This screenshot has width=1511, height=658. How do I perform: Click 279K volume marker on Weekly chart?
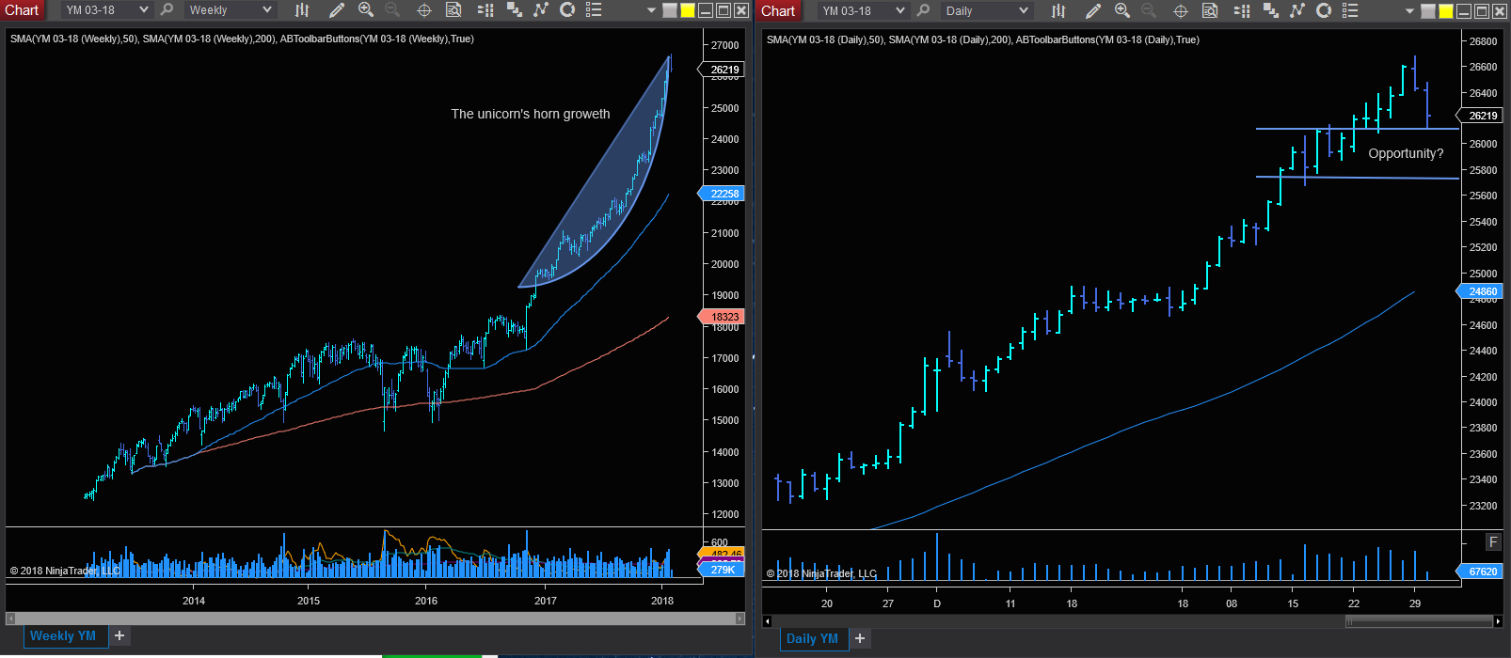(x=722, y=570)
